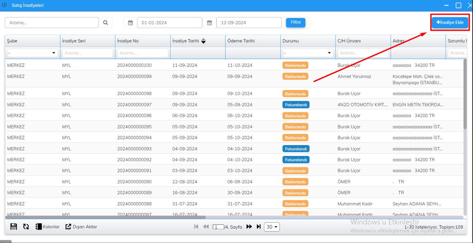Image resolution: width=473 pixels, height=243 pixels.
Task: Go to the previous page arrows
Action: point(206,227)
